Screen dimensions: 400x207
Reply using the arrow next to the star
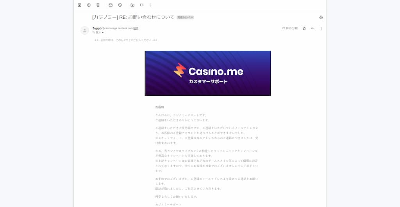click(313, 28)
